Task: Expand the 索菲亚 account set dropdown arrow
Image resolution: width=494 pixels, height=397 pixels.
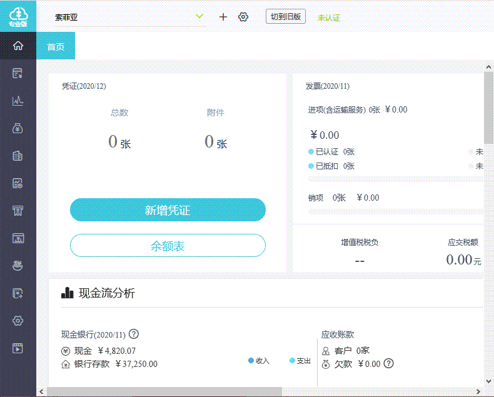Action: coord(199,16)
